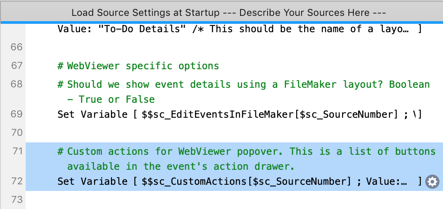Image resolution: width=443 pixels, height=209 pixels.
Task: Click line number 67 in the gutter
Action: (x=16, y=66)
